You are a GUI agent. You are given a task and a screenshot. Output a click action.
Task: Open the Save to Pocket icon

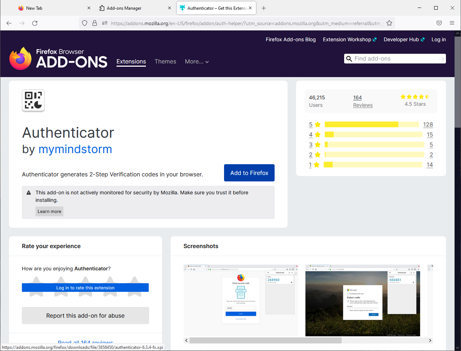coord(439,23)
